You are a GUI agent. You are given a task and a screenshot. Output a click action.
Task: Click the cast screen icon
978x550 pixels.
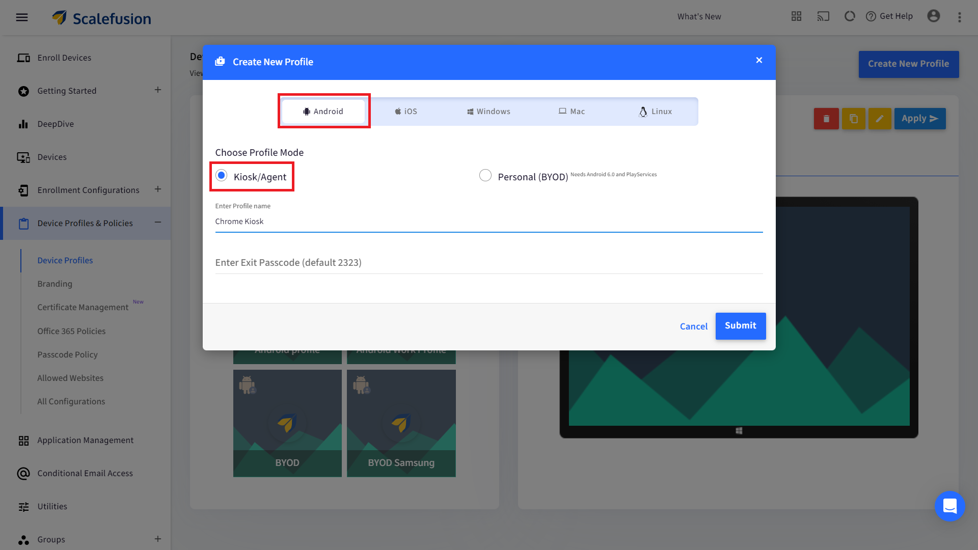[823, 16]
